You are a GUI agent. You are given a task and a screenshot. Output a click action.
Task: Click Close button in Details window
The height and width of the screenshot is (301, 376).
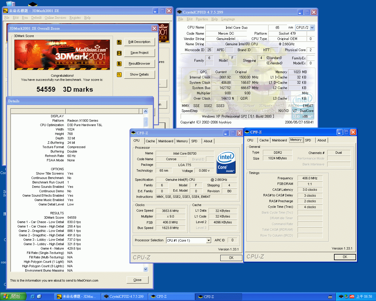(137, 280)
